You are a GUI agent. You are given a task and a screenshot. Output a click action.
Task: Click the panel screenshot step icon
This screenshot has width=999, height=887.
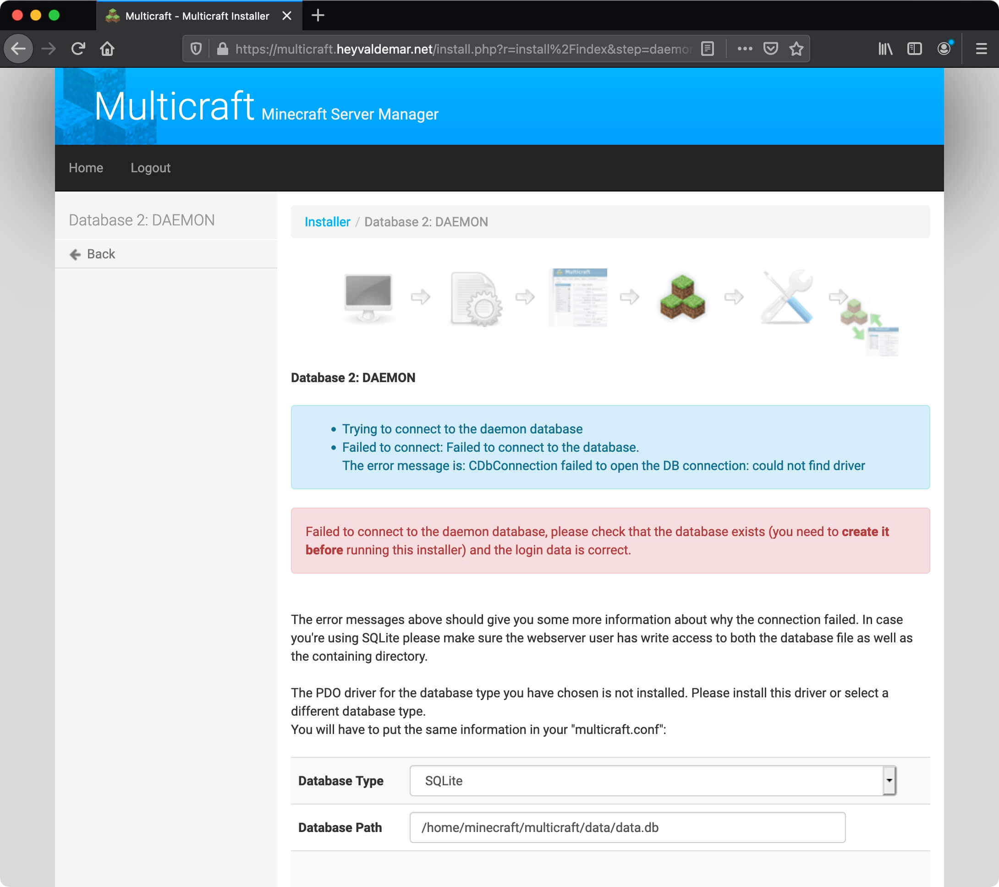(x=578, y=298)
